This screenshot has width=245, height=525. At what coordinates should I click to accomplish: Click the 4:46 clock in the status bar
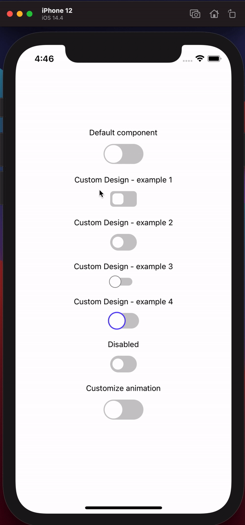coord(44,59)
